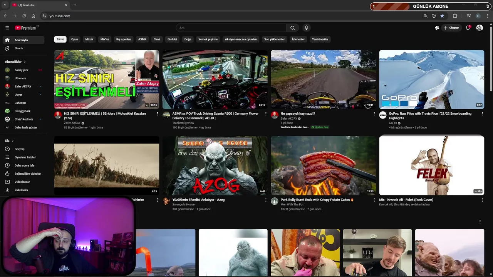The image size is (493, 277).
Task: Select the Müzik filter chip
Action: 89,39
